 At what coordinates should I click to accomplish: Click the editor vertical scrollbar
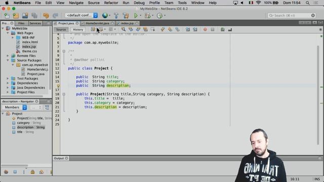[318, 95]
